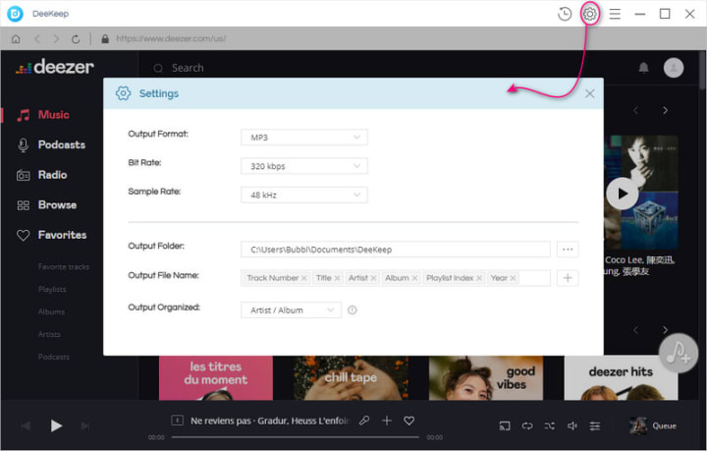
Task: Open the Bit Rate 320 kbps dropdown
Action: coord(304,166)
